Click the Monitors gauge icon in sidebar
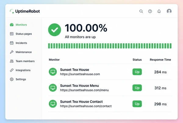The image size is (183, 123). tap(12, 25)
